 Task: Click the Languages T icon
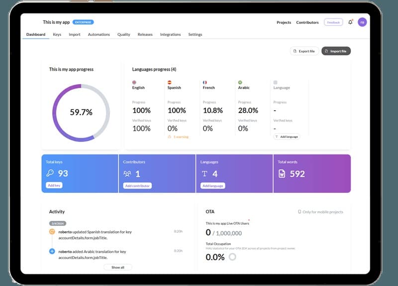204,173
